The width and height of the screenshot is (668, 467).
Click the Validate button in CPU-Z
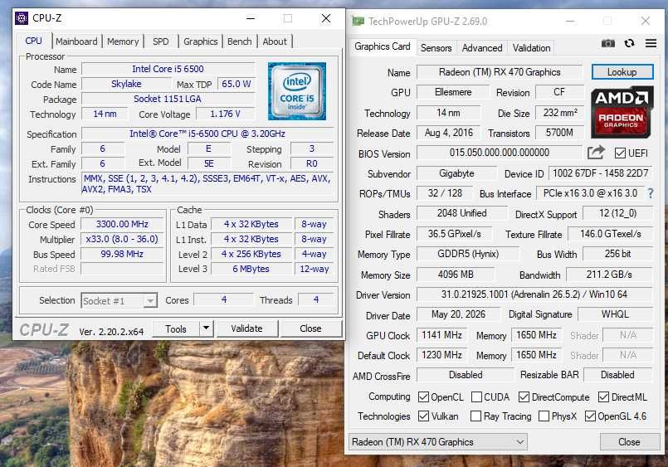point(247,328)
